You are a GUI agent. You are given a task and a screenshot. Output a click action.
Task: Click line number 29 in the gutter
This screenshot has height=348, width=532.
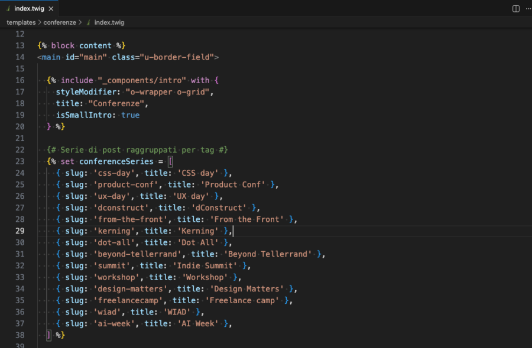click(x=20, y=231)
